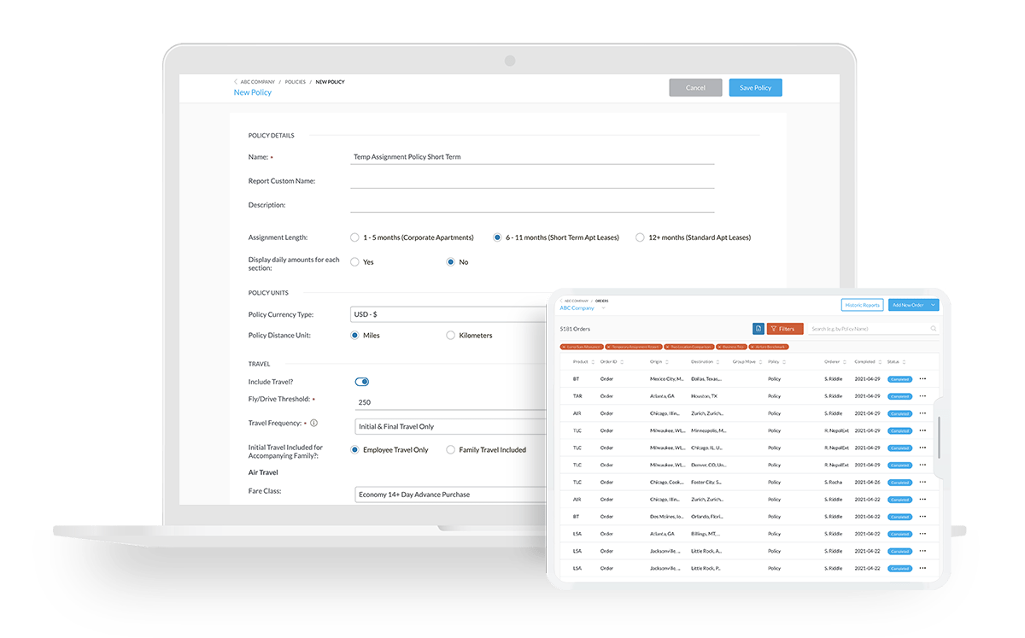Click the export document icon beside Filters
1025x638 pixels.
tap(758, 329)
